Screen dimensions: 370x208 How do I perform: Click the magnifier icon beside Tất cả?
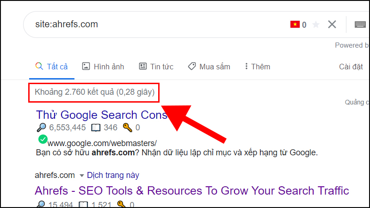tap(39, 66)
